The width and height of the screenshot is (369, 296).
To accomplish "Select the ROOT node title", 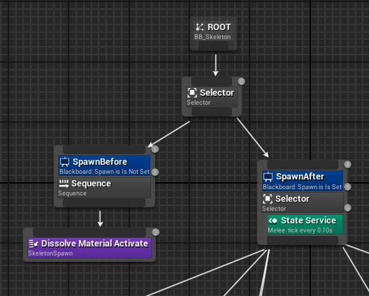I will [x=219, y=27].
